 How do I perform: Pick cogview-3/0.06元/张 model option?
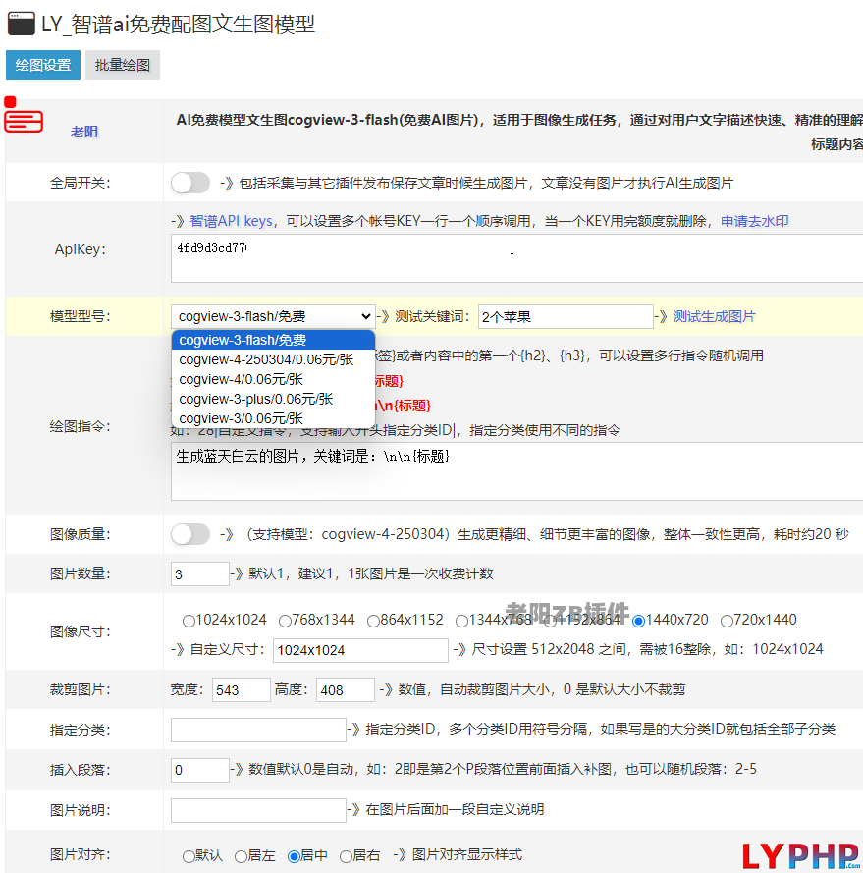coord(273,418)
